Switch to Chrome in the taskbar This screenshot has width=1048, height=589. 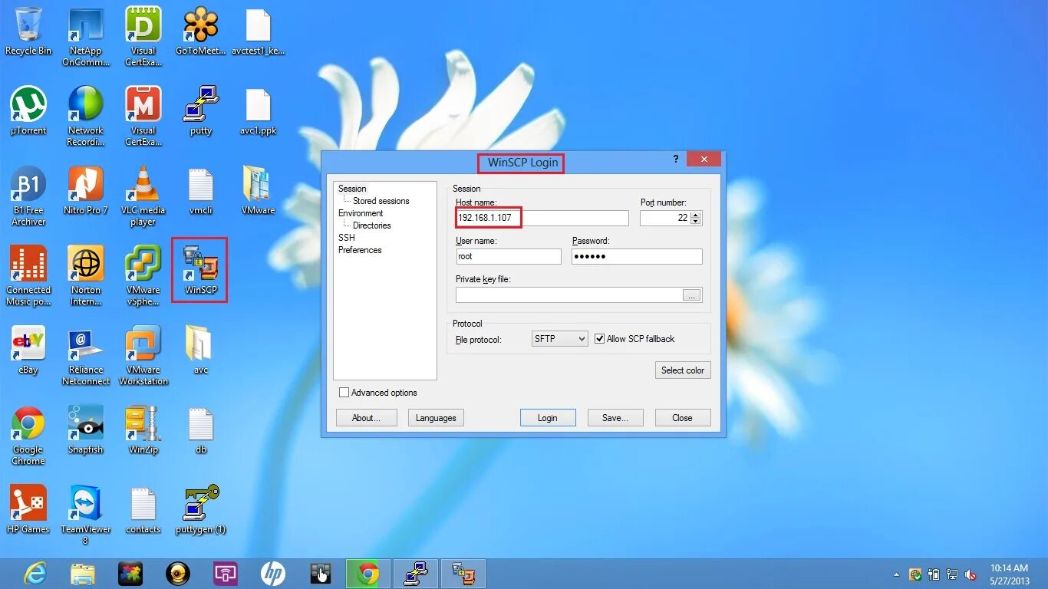[368, 574]
